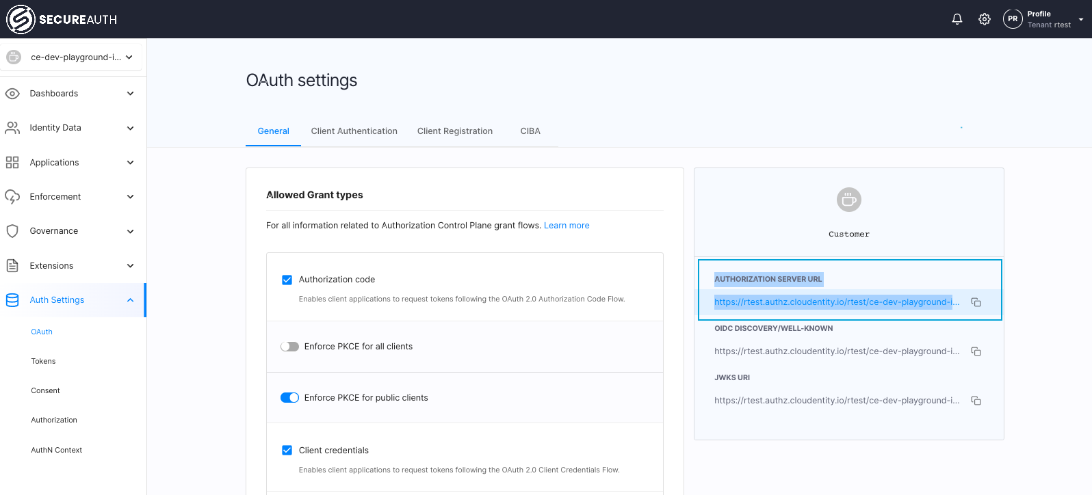Copy the JWKS URI
Viewport: 1092px width, 495px height.
coord(976,401)
